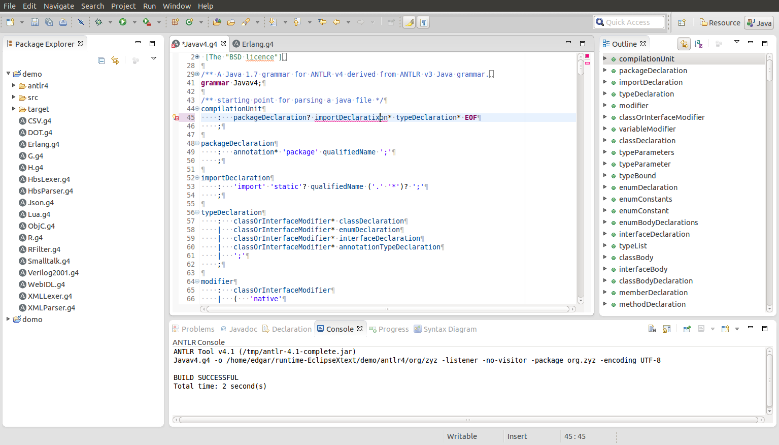Click the Print icon in toolbar

[63, 22]
